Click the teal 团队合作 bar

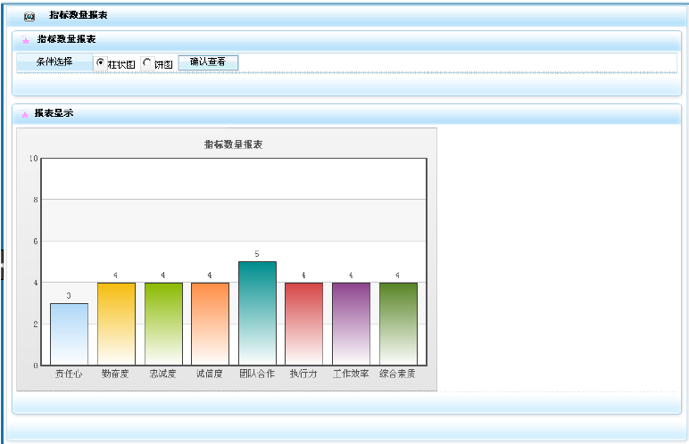[x=258, y=313]
